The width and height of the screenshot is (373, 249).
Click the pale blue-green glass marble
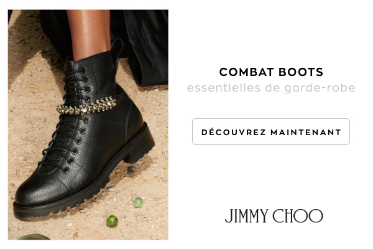[x=138, y=202]
